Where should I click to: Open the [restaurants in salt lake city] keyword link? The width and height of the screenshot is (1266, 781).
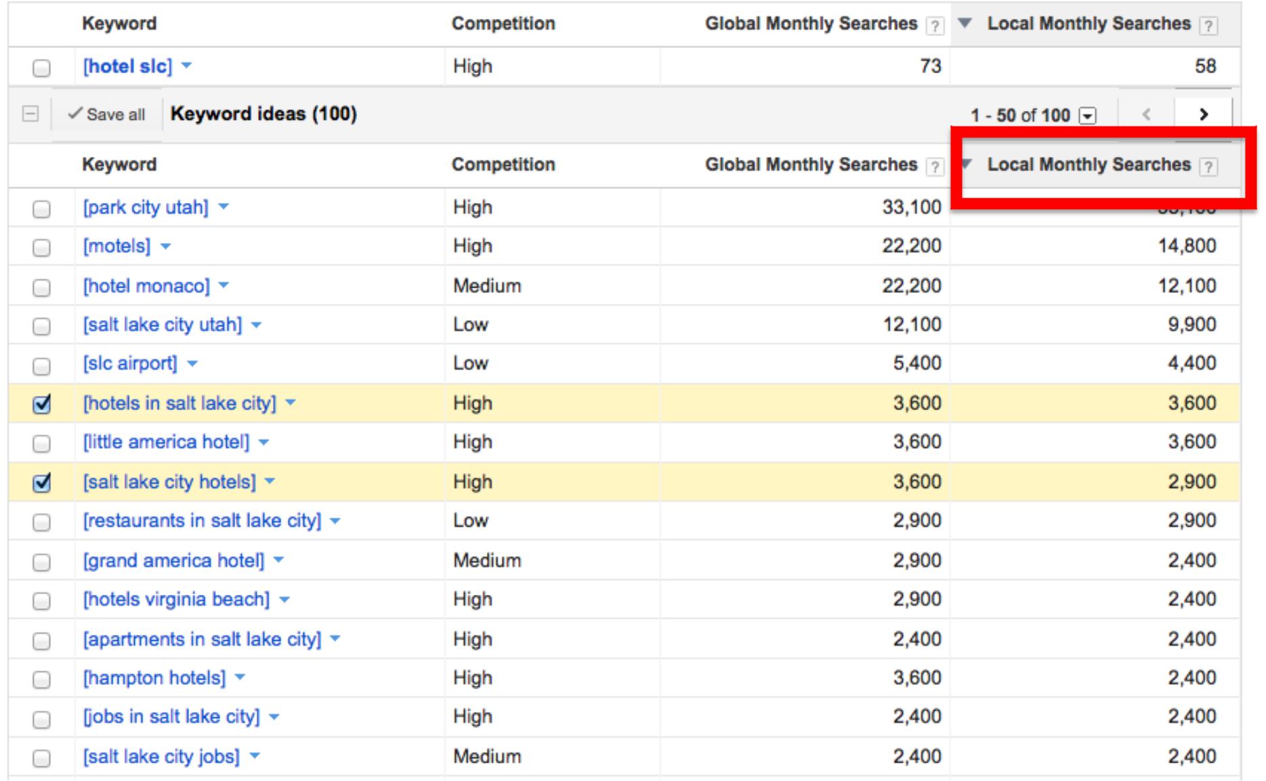pos(202,520)
